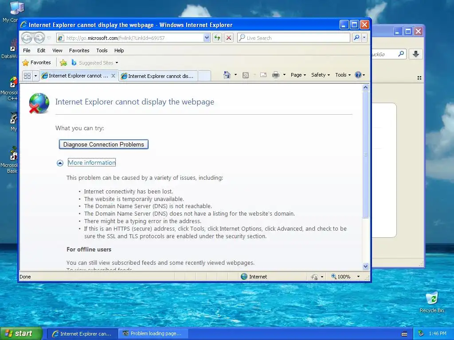Refresh the page using green arrows icon

click(217, 38)
